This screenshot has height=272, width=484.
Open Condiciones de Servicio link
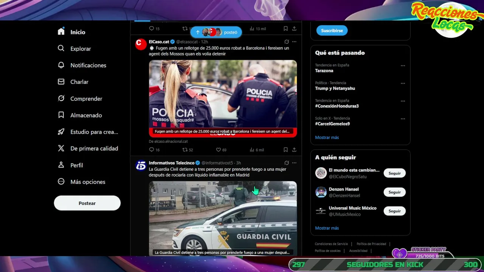(x=331, y=244)
